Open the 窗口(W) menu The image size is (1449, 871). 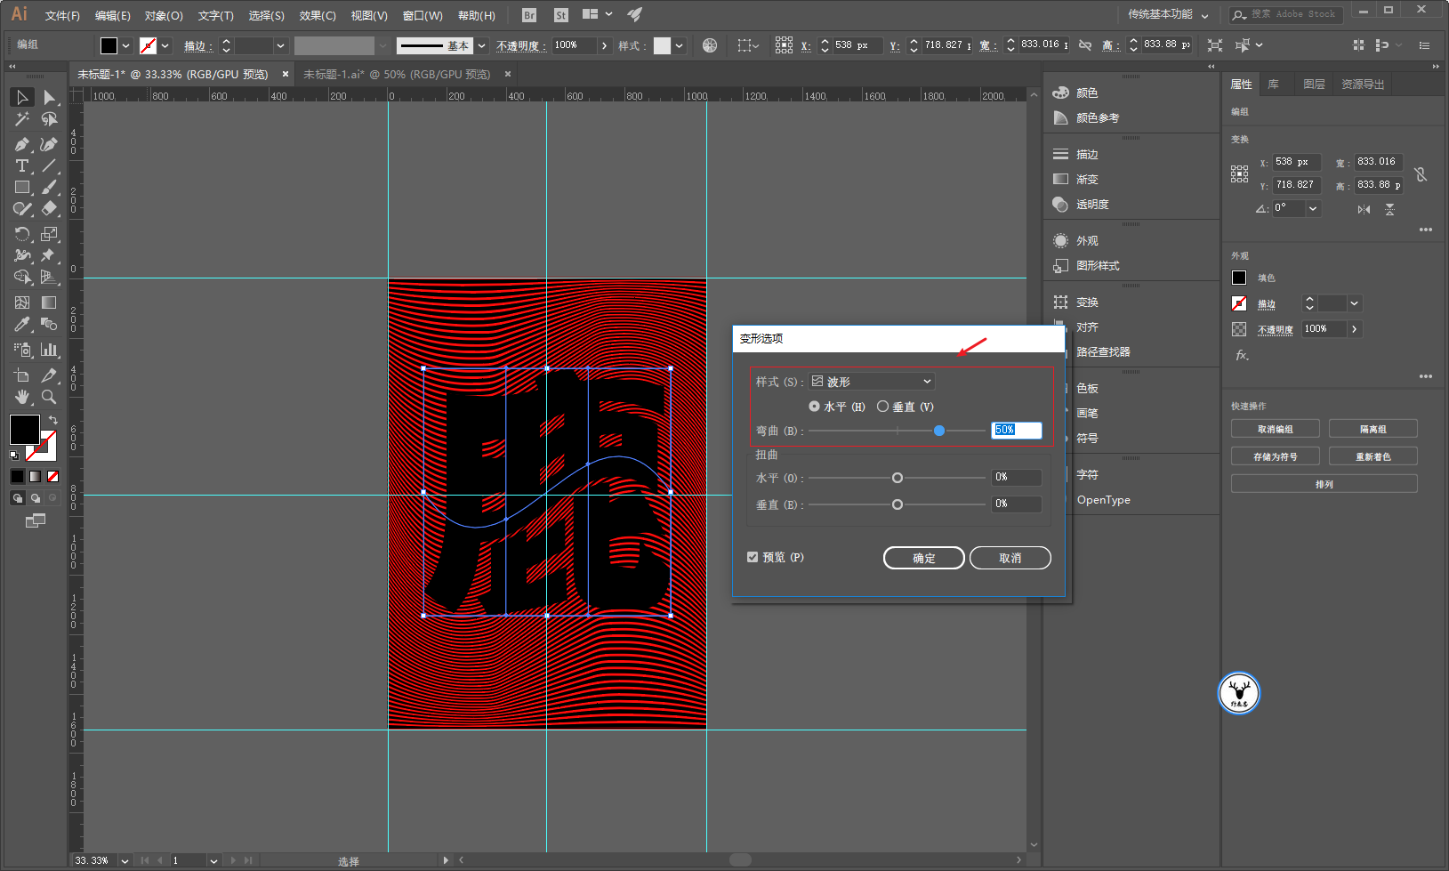pyautogui.click(x=423, y=15)
